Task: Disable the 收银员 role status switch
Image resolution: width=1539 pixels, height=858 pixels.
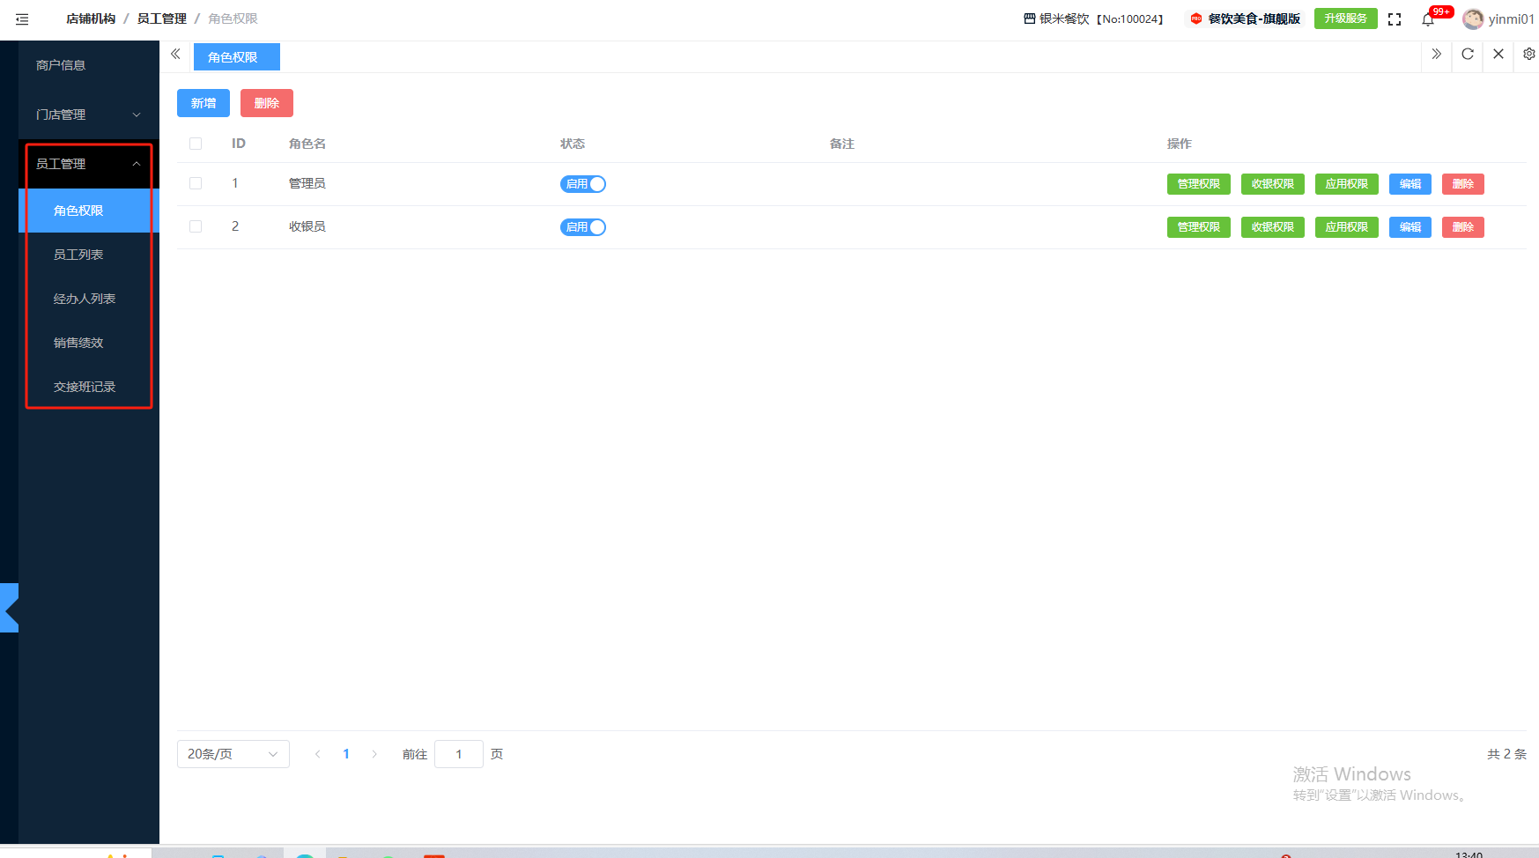Action: pyautogui.click(x=583, y=227)
